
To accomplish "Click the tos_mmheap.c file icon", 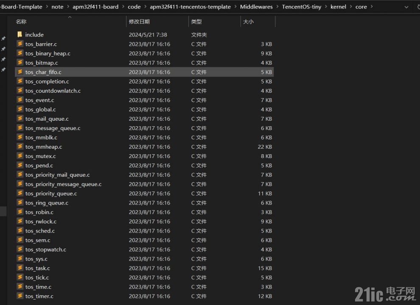I will [20, 146].
